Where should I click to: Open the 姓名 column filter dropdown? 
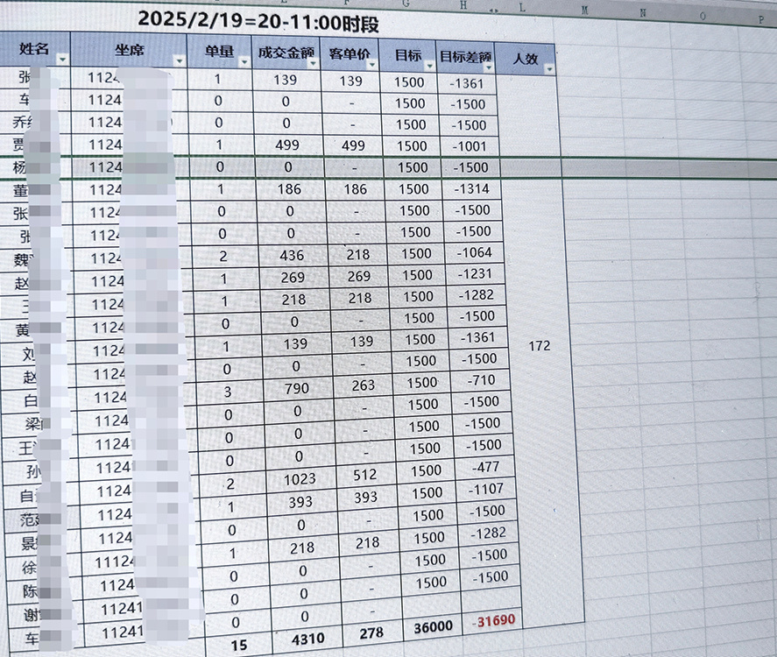(x=62, y=58)
